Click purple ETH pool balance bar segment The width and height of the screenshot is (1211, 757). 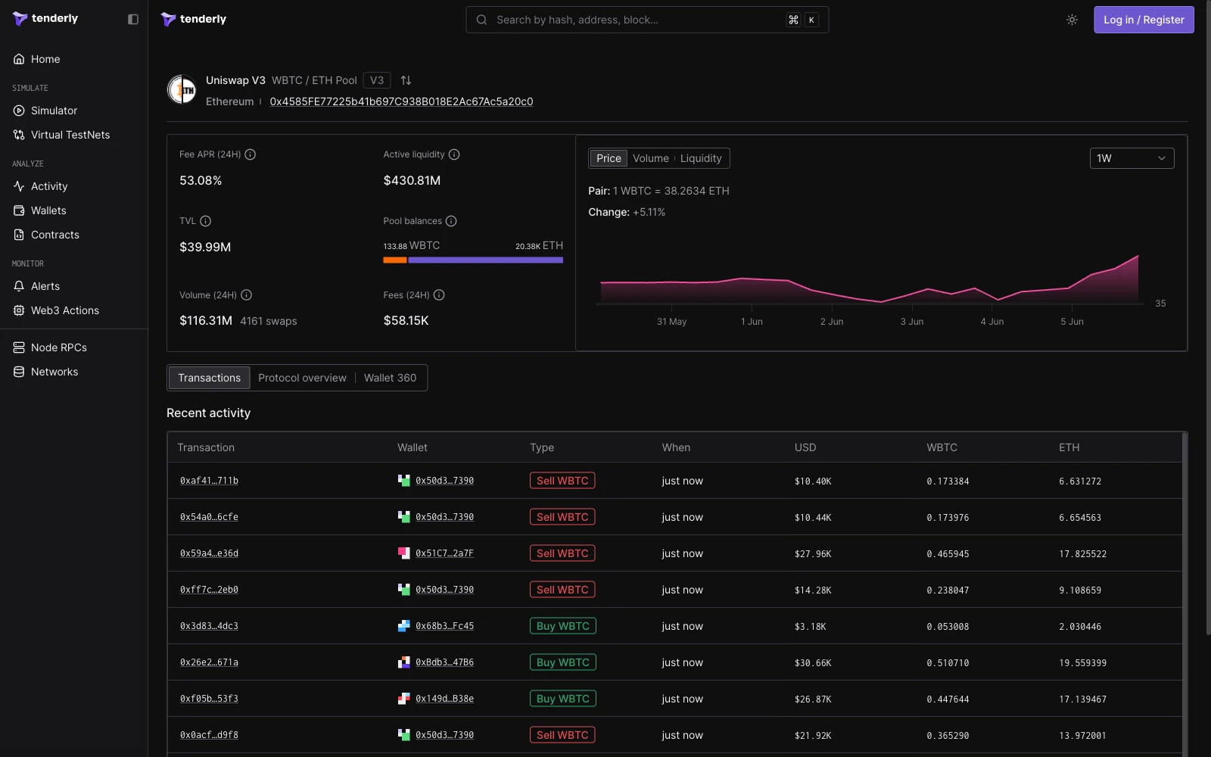click(x=486, y=260)
